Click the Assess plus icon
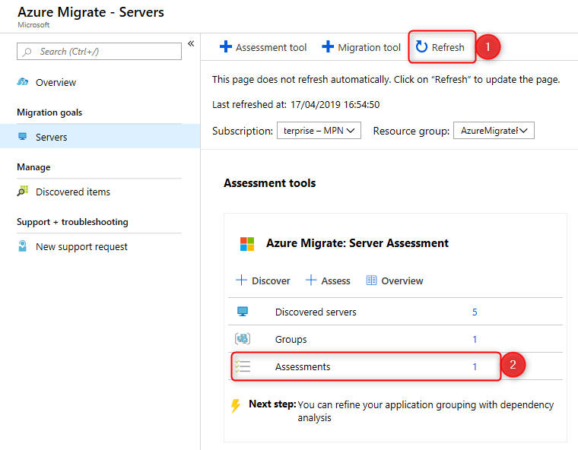 tap(311, 280)
